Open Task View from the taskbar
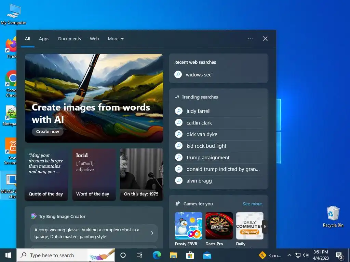The height and width of the screenshot is (262, 350). click(139, 255)
